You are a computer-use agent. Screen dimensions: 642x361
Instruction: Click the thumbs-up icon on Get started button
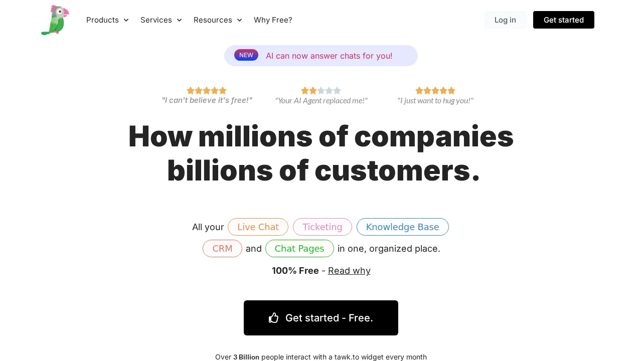(274, 318)
